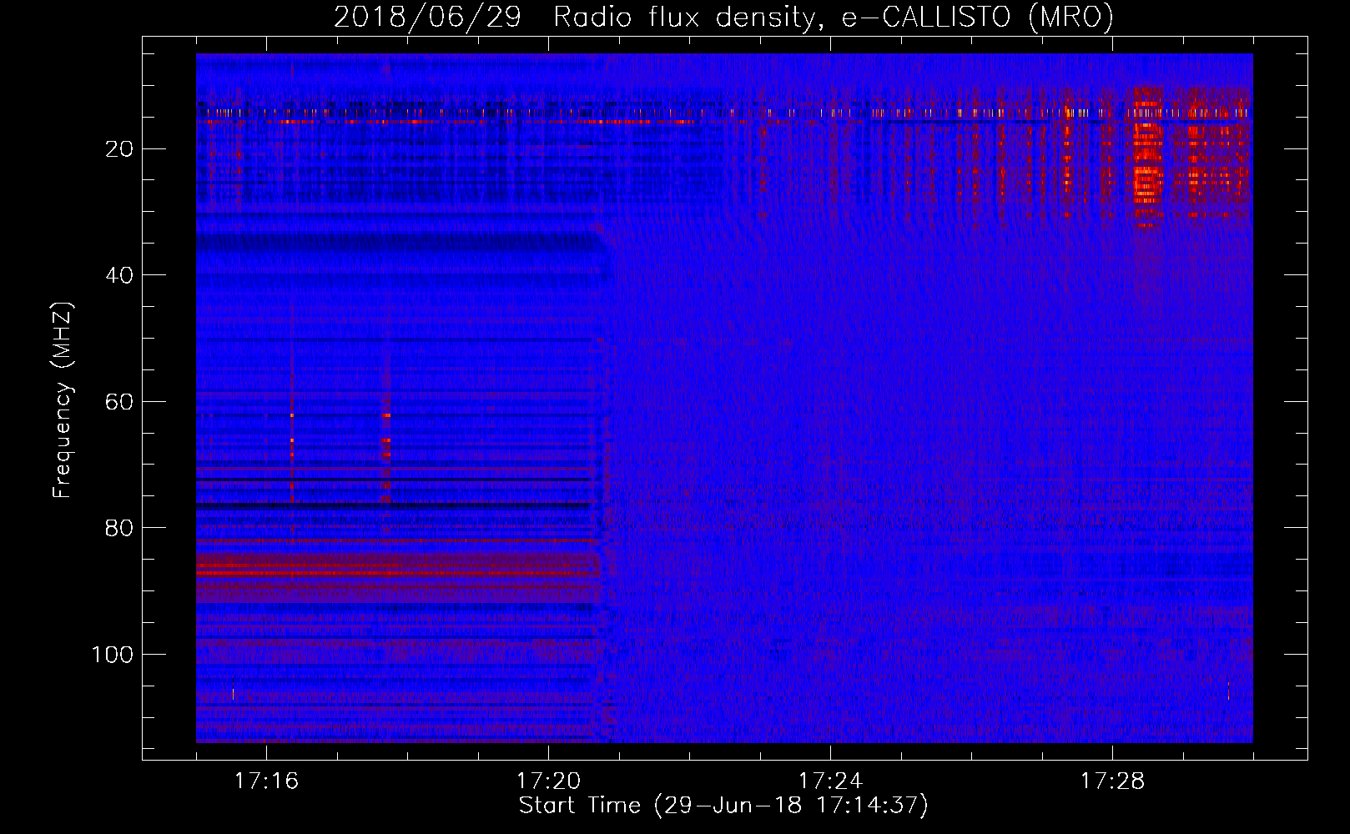The image size is (1350, 834).
Task: Click the 20 MHz frequency tick label
Action: click(120, 149)
